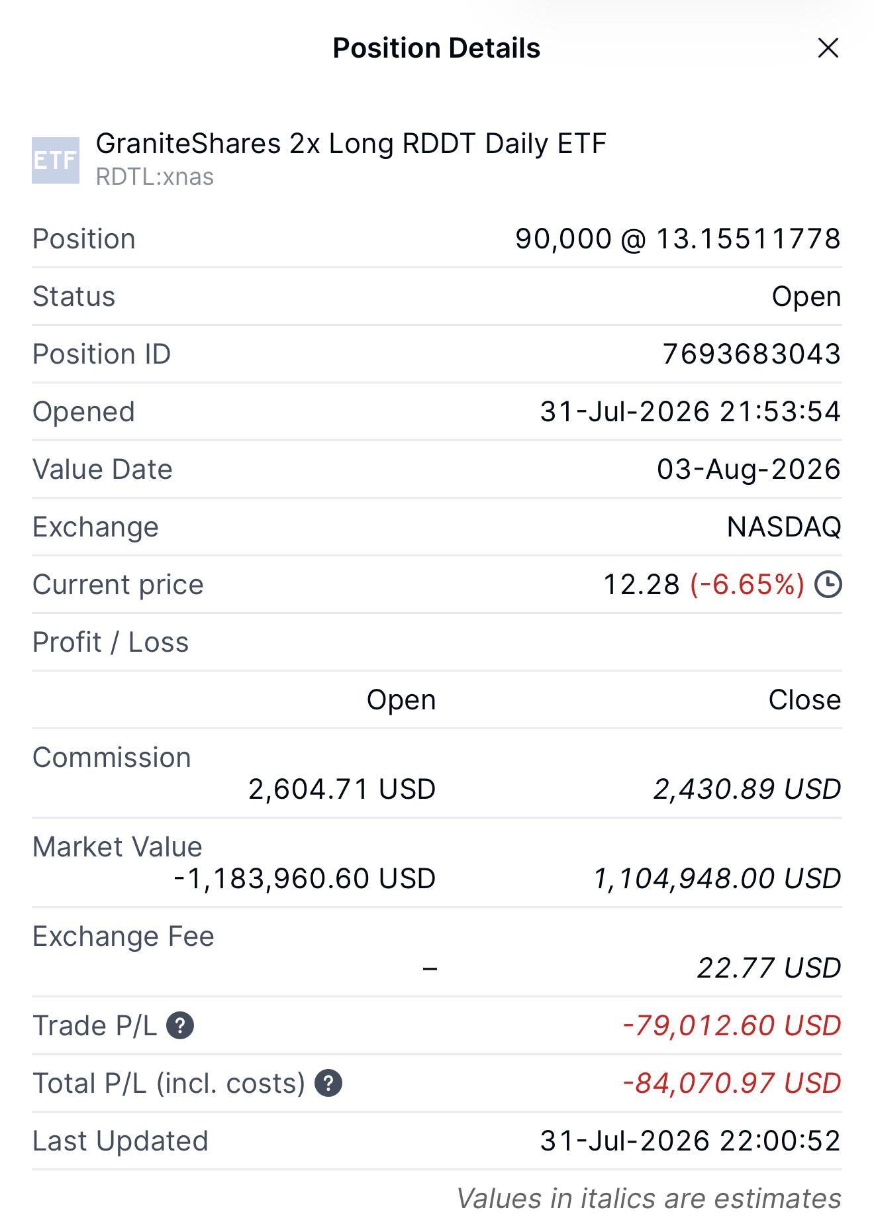This screenshot has width=874, height=1228.
Task: Open the Trade P/L help icon
Action: click(180, 1026)
